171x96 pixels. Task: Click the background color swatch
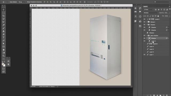click(x=5, y=66)
